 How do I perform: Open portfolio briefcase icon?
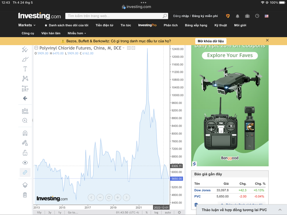[x=247, y=16]
